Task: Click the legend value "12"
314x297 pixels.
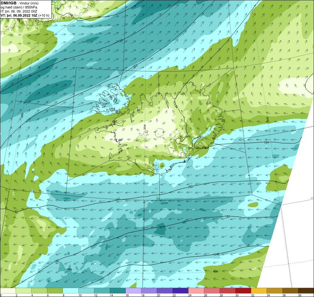Action: tap(95, 295)
